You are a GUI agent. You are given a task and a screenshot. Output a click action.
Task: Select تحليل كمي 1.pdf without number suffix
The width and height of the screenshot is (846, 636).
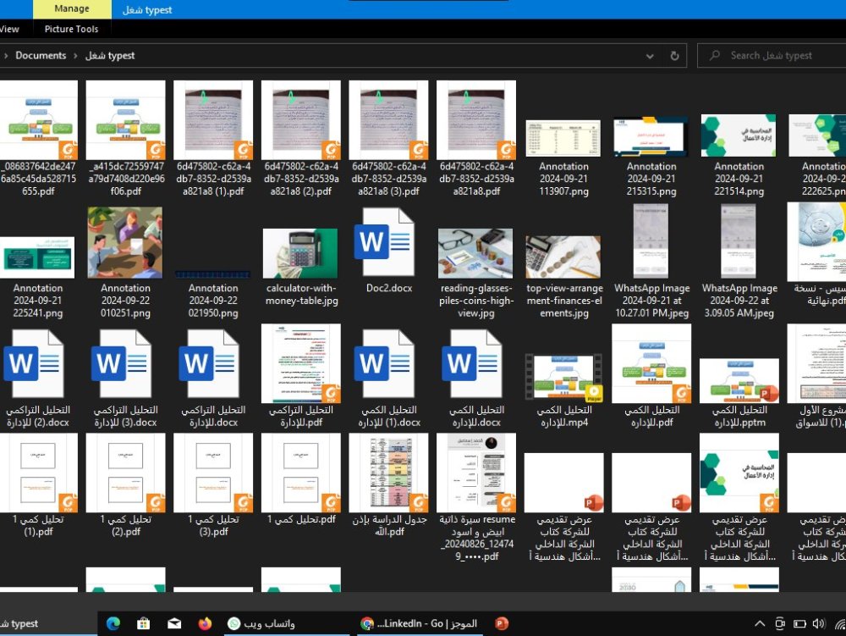point(301,480)
